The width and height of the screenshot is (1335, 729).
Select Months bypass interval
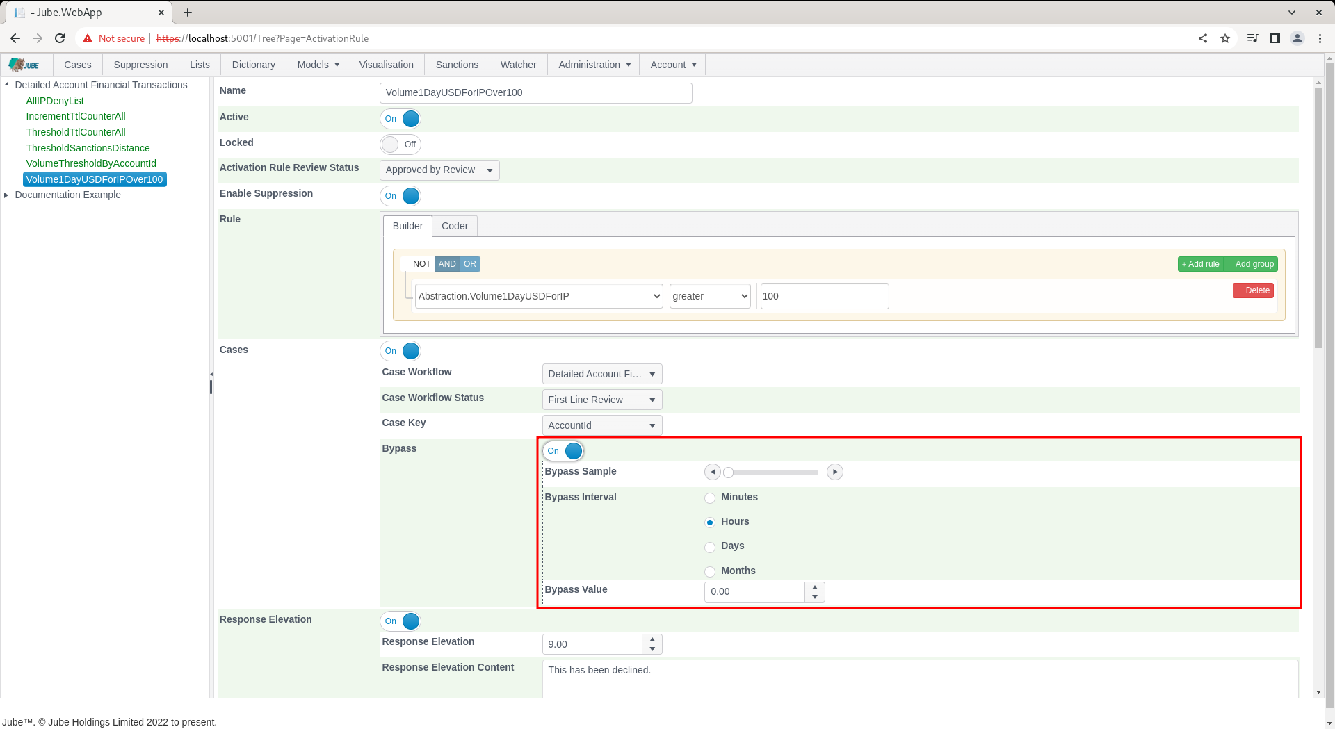tap(710, 572)
